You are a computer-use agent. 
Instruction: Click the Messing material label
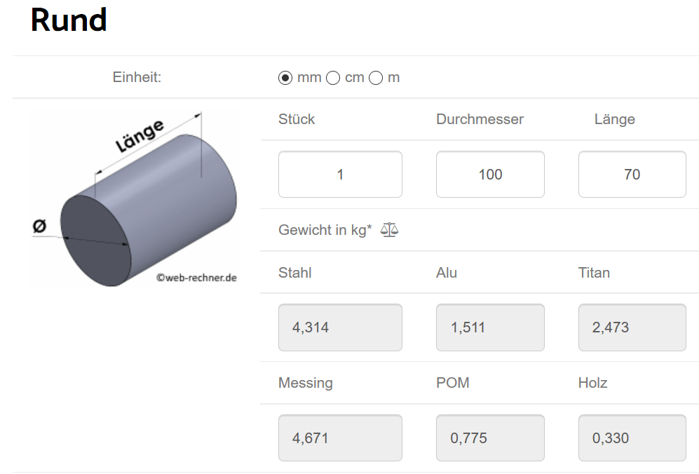coord(306,383)
